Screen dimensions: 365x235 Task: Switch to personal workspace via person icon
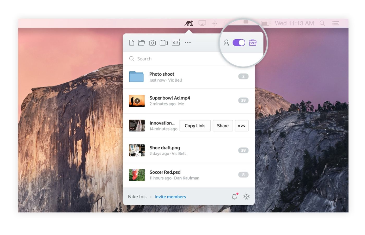[226, 42]
